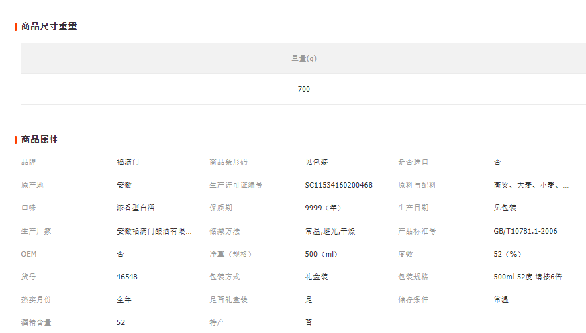Click the truncated ingredients text 高粱、大麦、小麦

531,185
